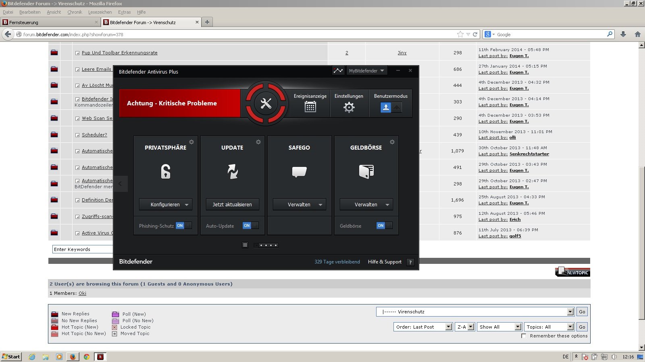
Task: Open forum jump dropdown showing Virenschutz
Action: [475, 312]
